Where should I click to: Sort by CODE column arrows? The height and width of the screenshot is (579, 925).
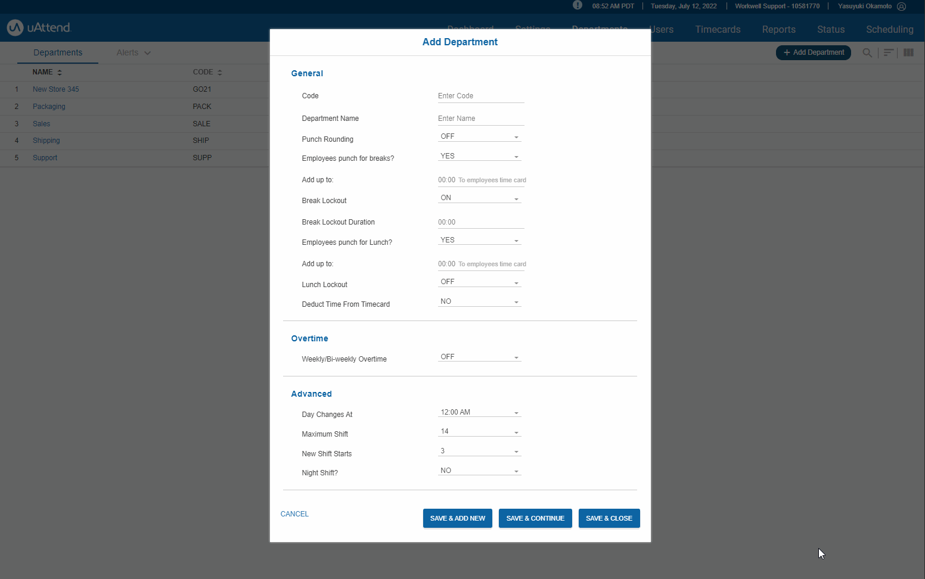(219, 72)
